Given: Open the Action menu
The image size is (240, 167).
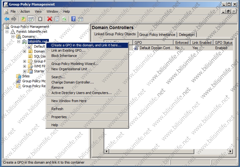Looking at the screenshot, I should tap(25, 11).
